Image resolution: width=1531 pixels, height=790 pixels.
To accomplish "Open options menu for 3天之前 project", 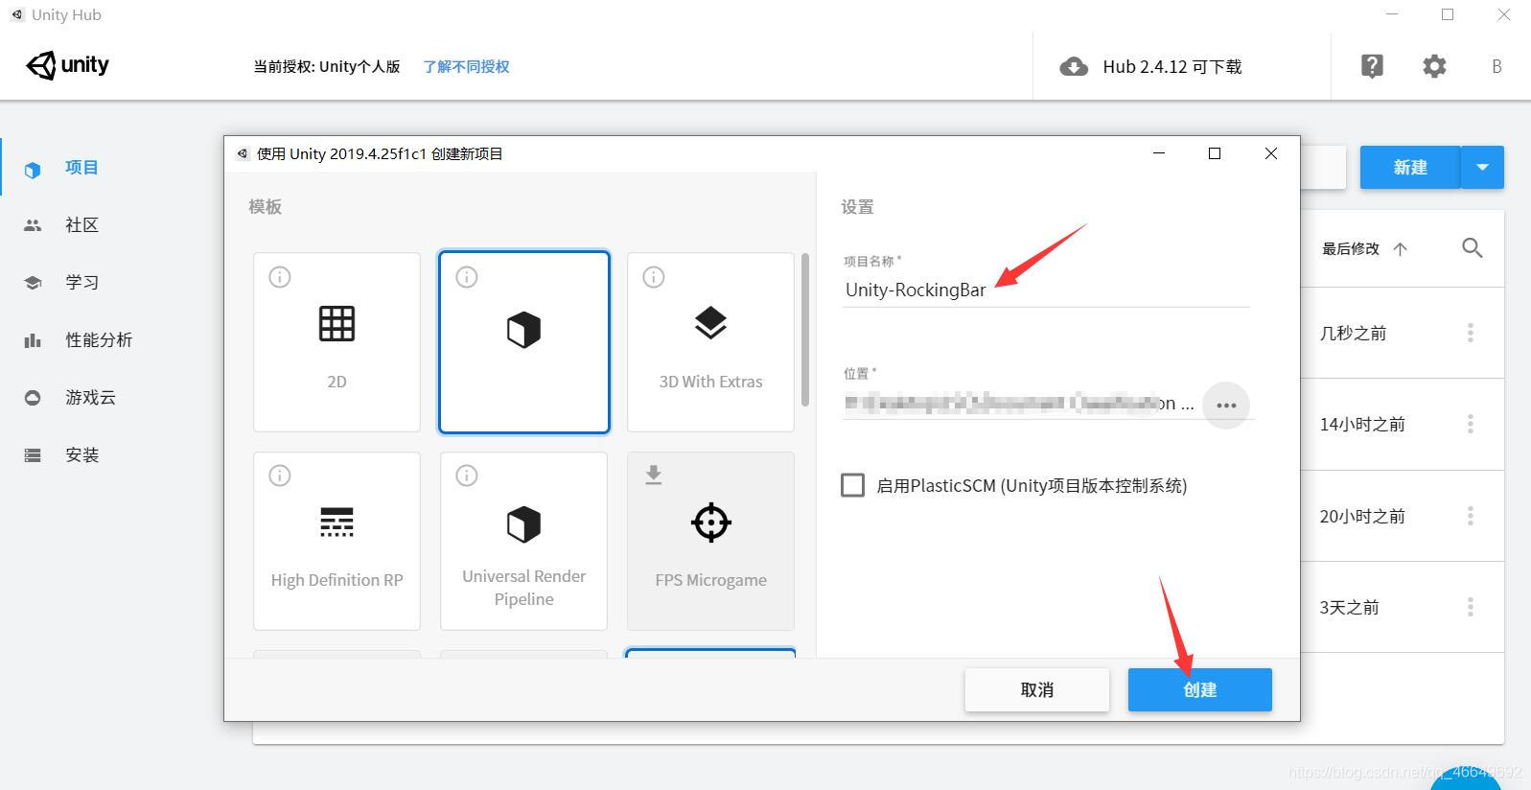I will [x=1470, y=607].
